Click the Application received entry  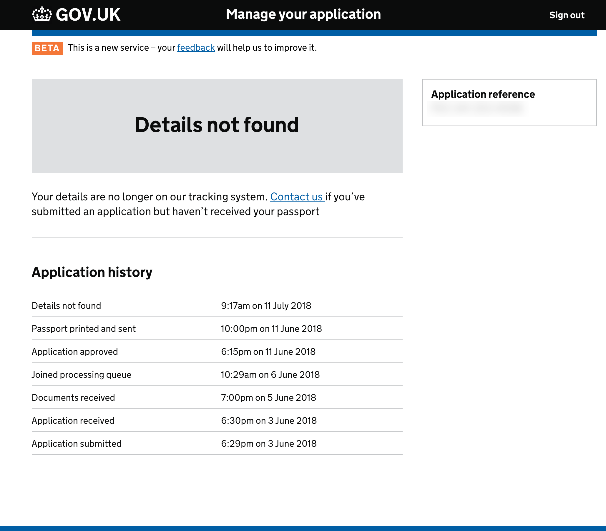point(73,420)
